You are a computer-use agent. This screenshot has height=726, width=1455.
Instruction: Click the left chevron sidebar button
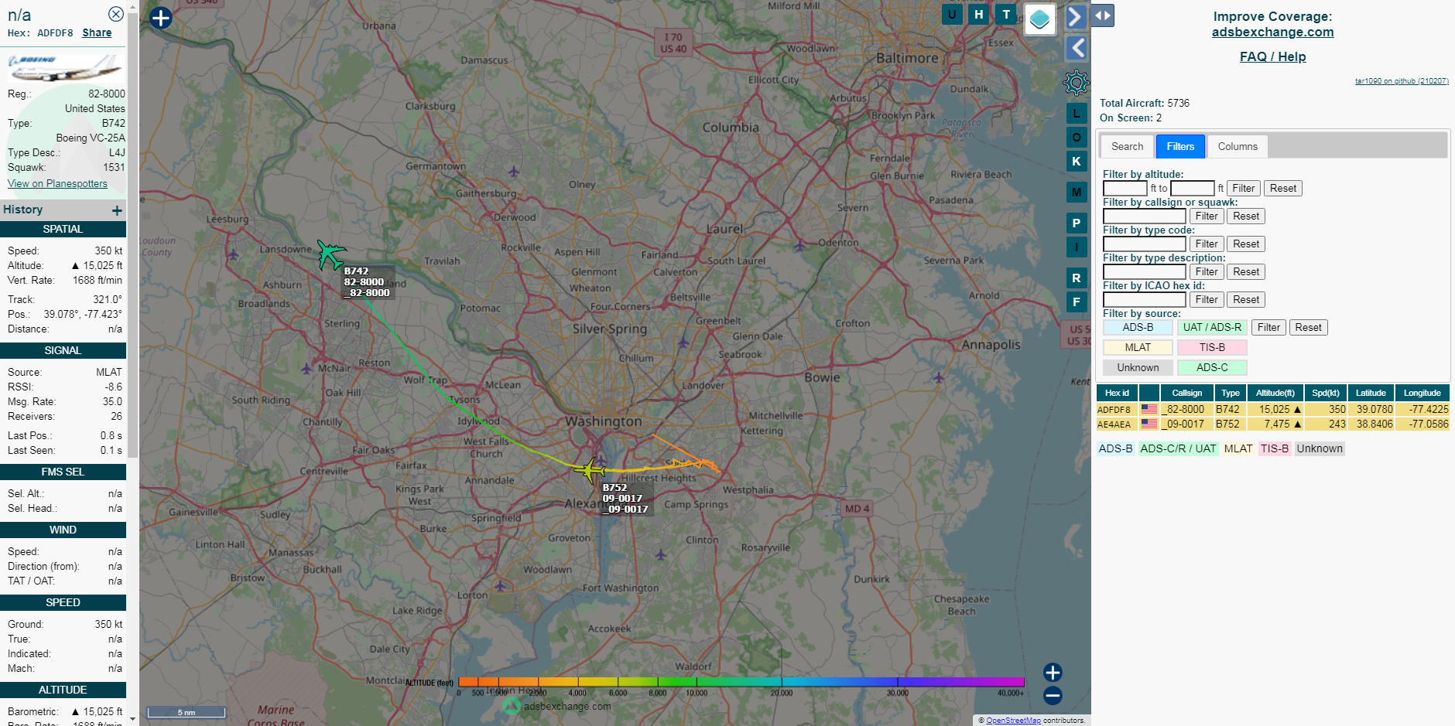pos(1077,49)
